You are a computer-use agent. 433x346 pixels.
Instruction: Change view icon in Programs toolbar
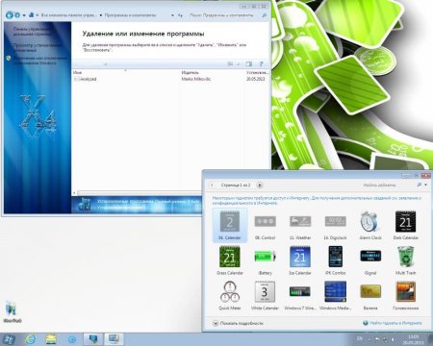pyautogui.click(x=230, y=64)
